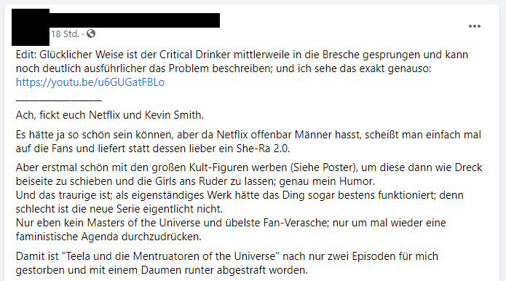Click the horizontal separator line under the link

coord(59,100)
